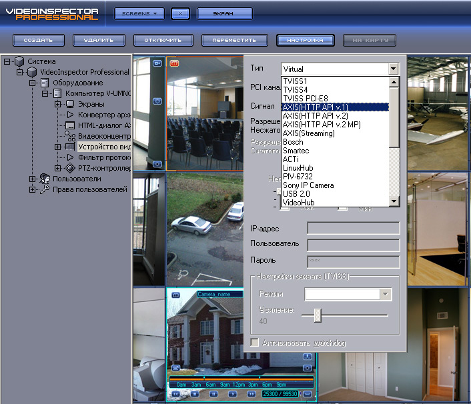Click the IP-адрес input field
Viewport: 471px width, 404px height.
(x=354, y=228)
